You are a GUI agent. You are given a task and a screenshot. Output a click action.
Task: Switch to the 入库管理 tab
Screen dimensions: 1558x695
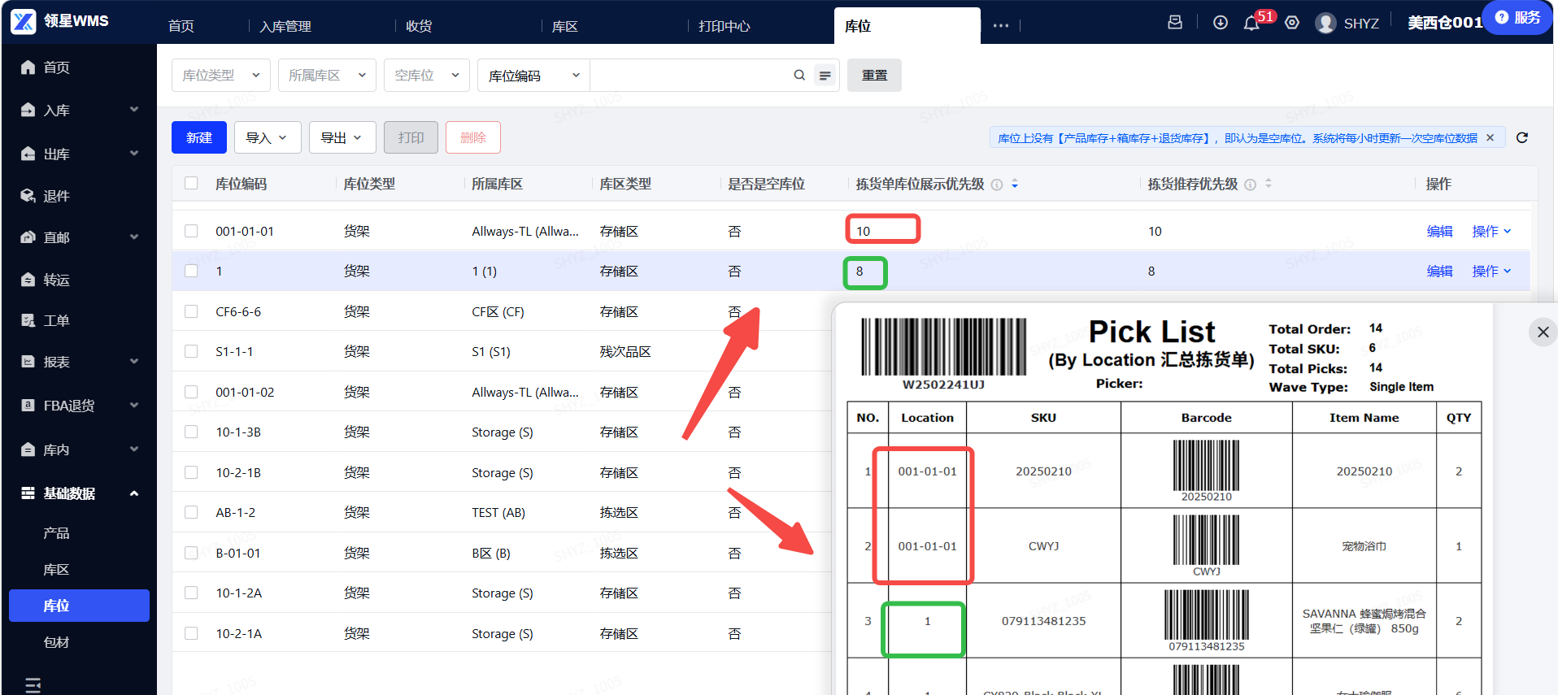point(285,26)
